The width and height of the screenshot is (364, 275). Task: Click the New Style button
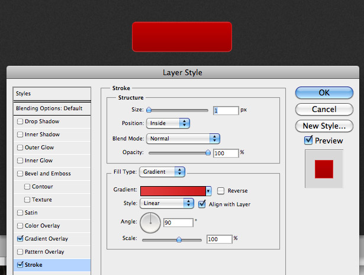coord(324,126)
